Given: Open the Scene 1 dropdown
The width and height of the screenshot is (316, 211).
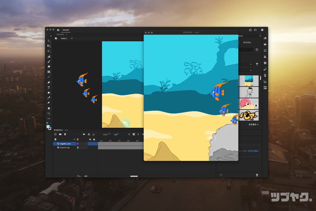Looking at the screenshot, I should click(x=72, y=39).
